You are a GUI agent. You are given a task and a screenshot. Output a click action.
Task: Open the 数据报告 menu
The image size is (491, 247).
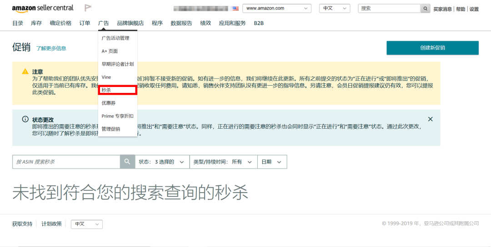point(181,23)
